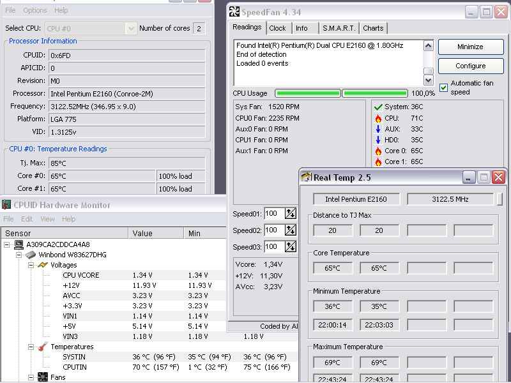Click the SpeedFan title bar fan icon
The image size is (511, 383).
[x=234, y=11]
